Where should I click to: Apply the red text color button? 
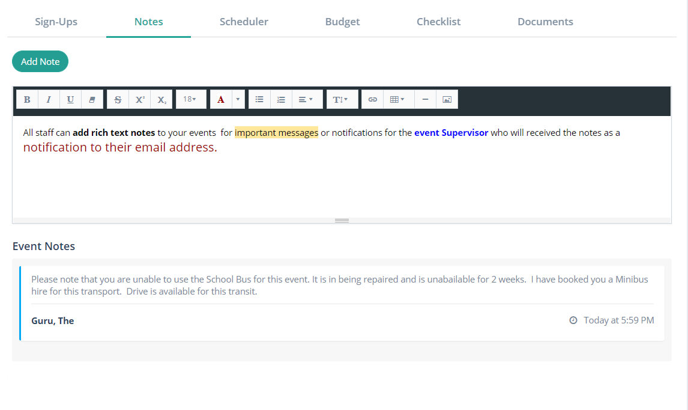click(221, 99)
